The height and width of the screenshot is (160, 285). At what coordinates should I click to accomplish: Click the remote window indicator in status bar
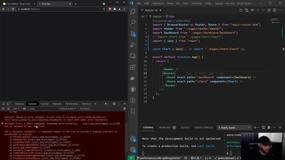pos(131,158)
